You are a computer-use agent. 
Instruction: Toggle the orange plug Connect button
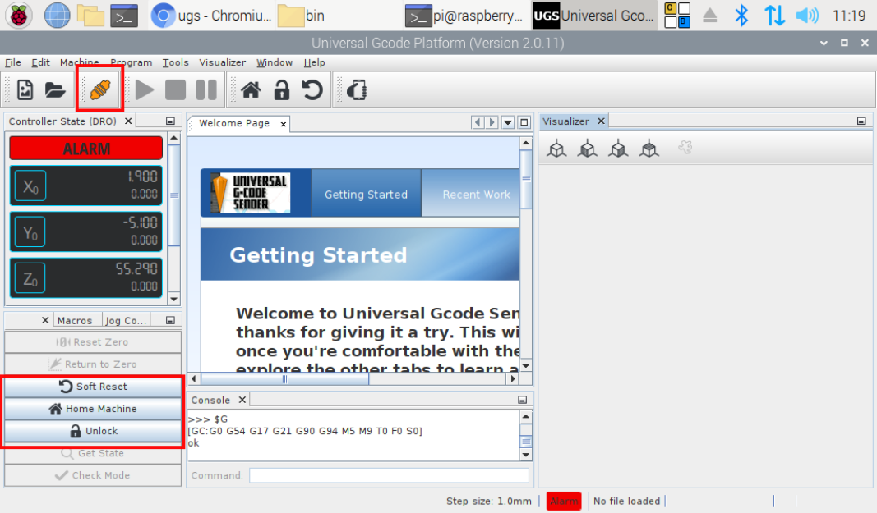pos(100,89)
